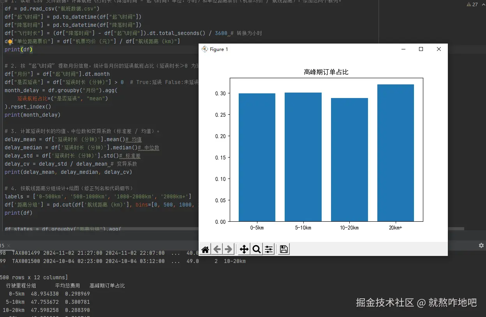Close the Figure 1 window
The width and height of the screenshot is (486, 317).
(439, 49)
